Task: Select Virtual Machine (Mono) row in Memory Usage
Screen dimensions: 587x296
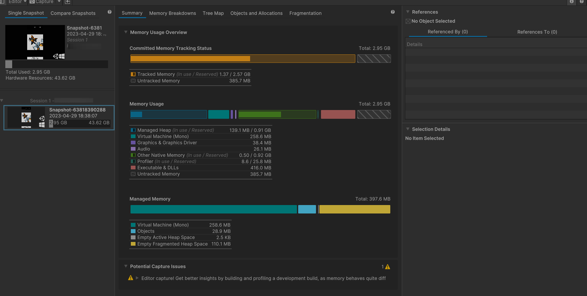Action: click(x=201, y=137)
